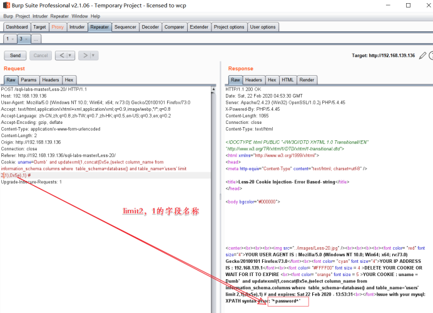This screenshot has height=313, width=433.
Task: Close Repeater tab 3 with its x
Action: [x=26, y=39]
